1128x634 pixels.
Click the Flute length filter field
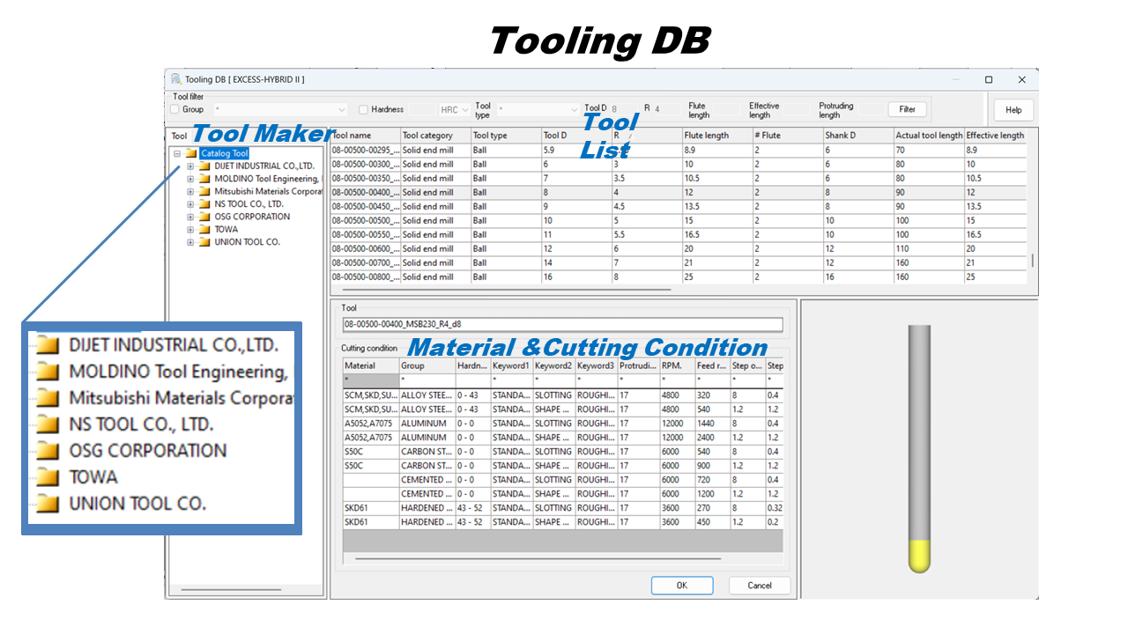click(728, 110)
